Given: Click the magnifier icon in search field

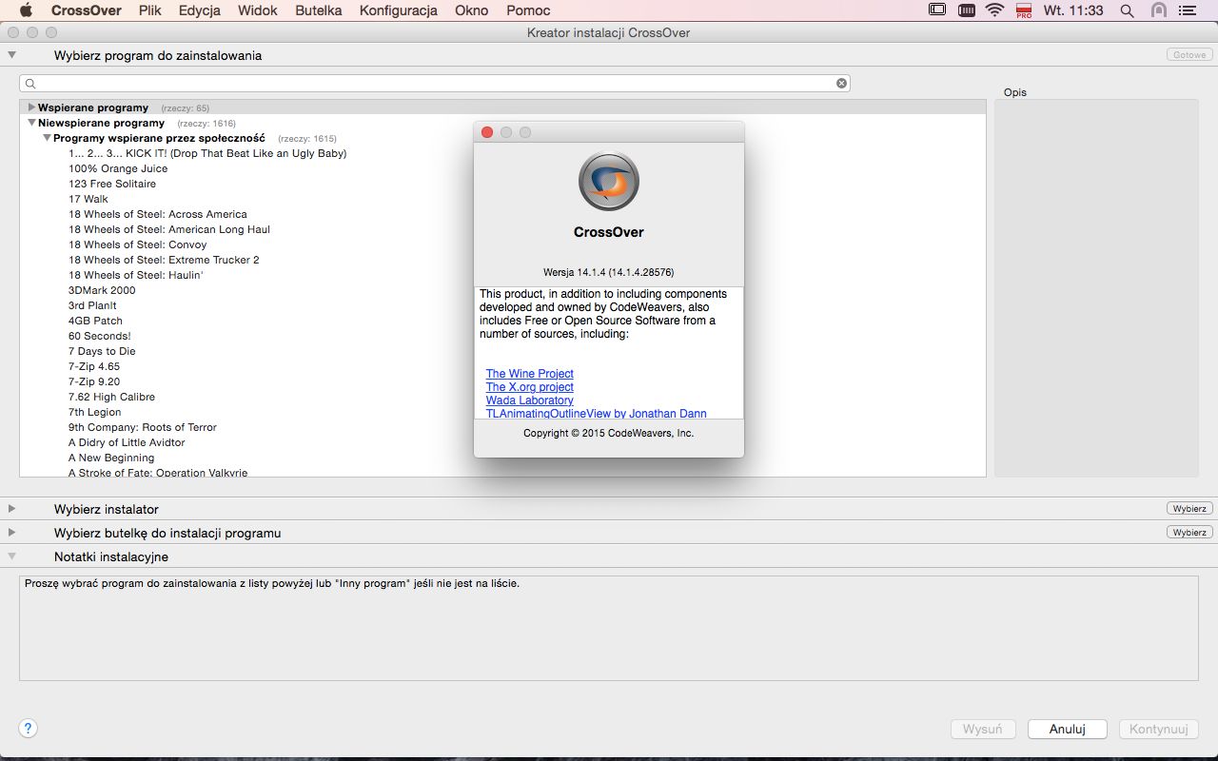Looking at the screenshot, I should pos(30,84).
